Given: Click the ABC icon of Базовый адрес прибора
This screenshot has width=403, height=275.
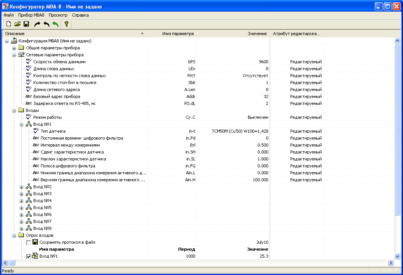Looking at the screenshot, I should (x=29, y=96).
